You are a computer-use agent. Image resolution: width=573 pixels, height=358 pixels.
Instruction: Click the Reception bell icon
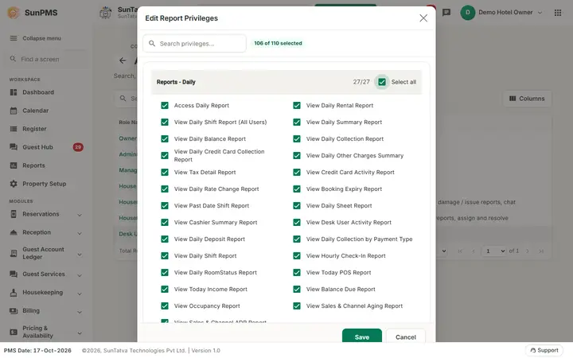coord(14,232)
